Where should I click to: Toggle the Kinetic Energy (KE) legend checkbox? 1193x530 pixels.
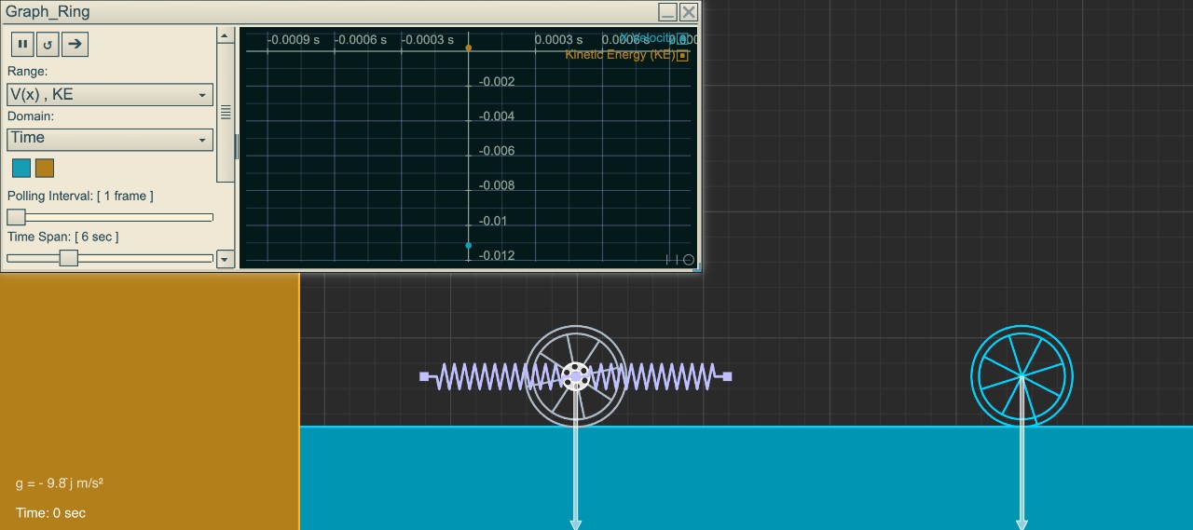click(682, 56)
